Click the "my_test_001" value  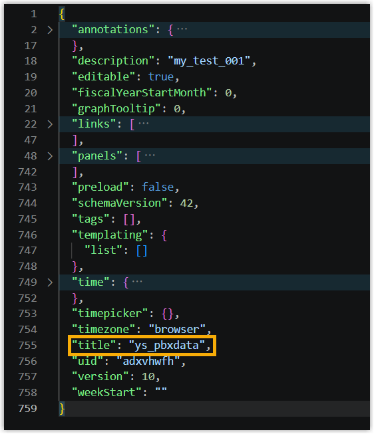point(209,61)
